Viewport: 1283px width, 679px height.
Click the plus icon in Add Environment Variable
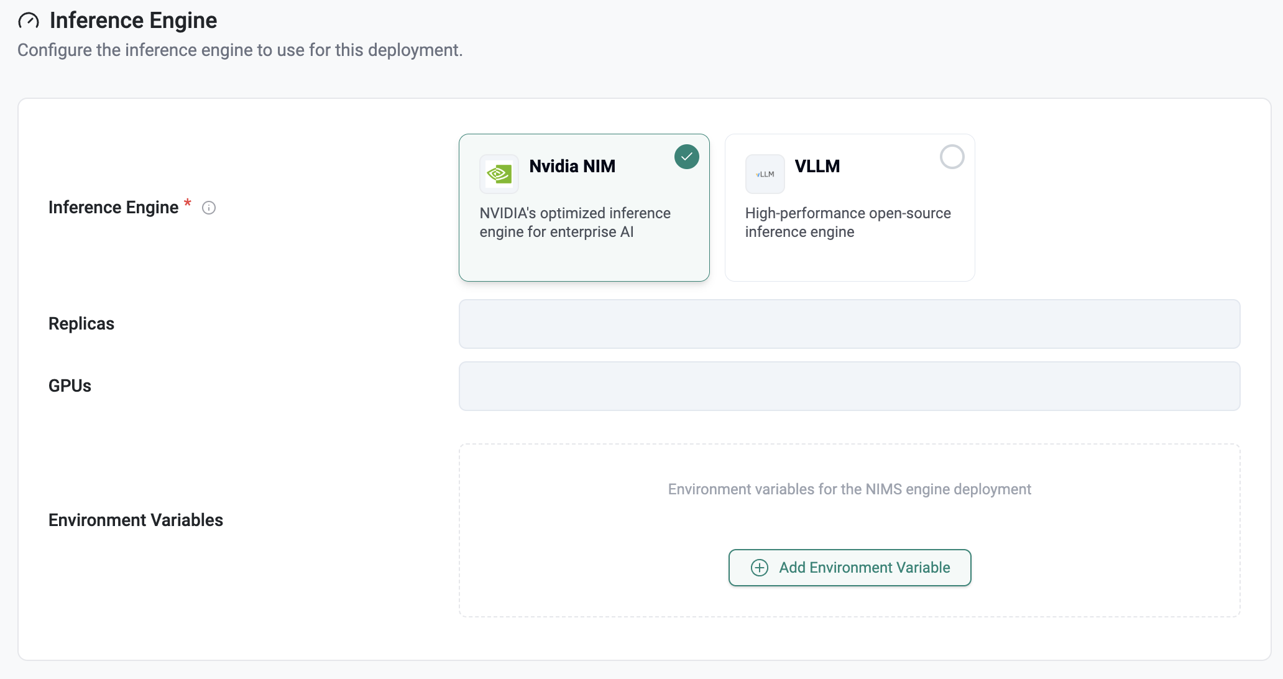tap(760, 568)
